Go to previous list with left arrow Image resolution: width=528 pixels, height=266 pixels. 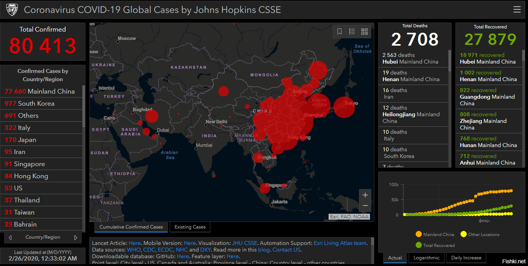click(10, 237)
